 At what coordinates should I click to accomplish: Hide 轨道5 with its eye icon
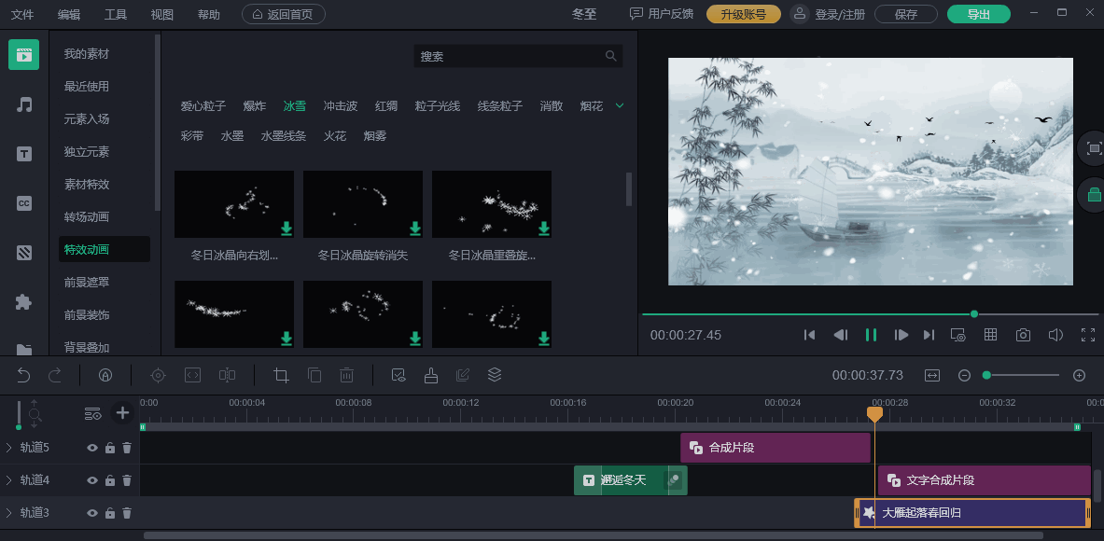(92, 448)
